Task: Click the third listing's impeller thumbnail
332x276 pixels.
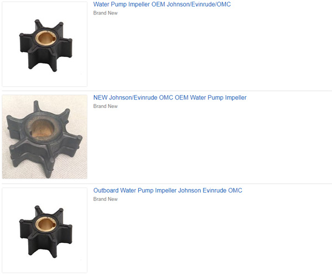Action: pos(45,230)
